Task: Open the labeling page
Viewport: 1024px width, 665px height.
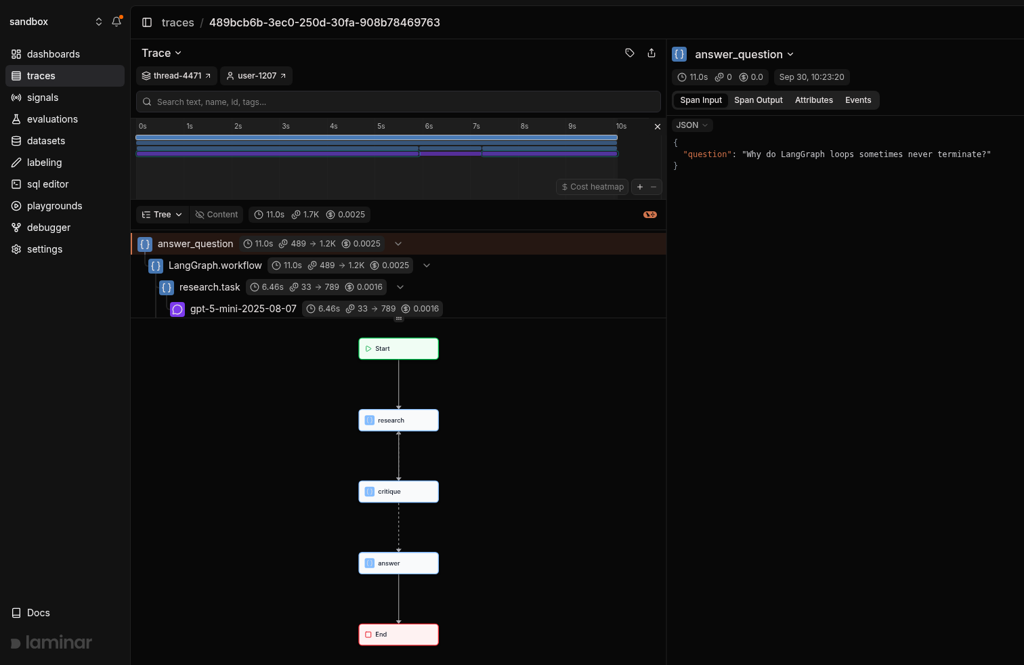Action: 65,163
